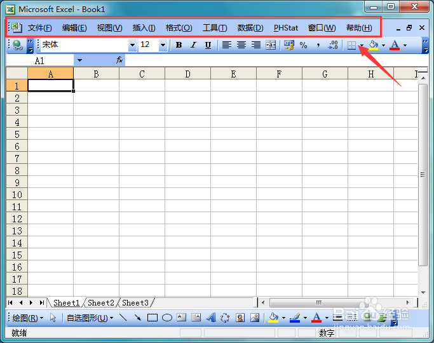
Task: Open the 绘图(R) drawing menu
Action: (27, 318)
